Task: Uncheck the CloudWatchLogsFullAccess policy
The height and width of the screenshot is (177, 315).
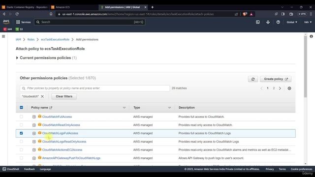Action: pyautogui.click(x=21, y=133)
